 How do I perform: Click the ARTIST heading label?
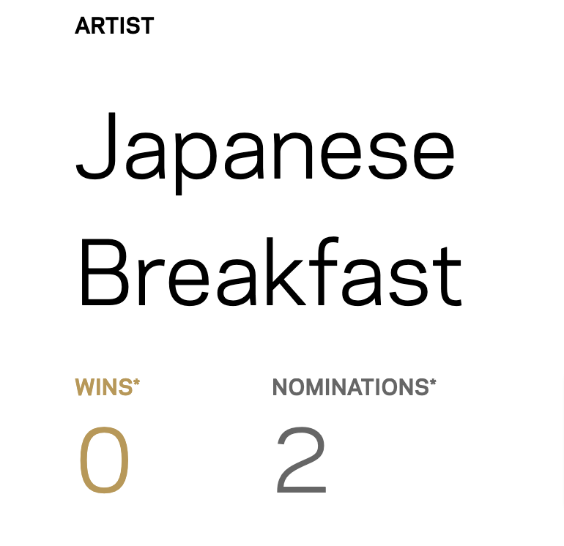pyautogui.click(x=114, y=26)
